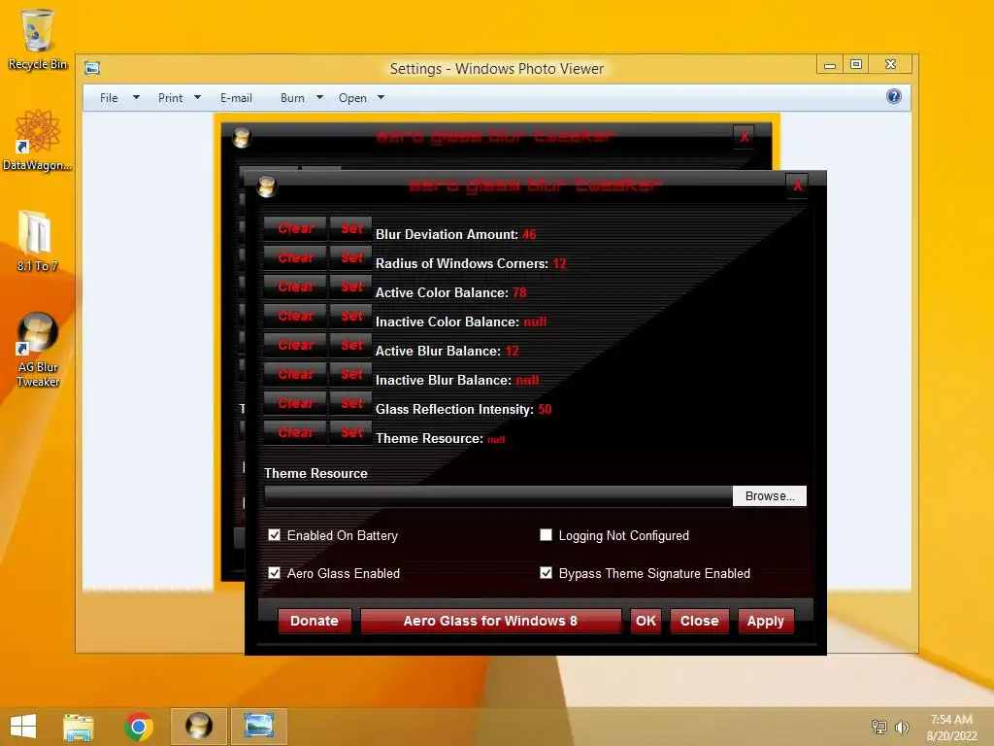Click the Glass Reflection Intensity value 50
Viewport: 994px width, 746px height.
[545, 410]
